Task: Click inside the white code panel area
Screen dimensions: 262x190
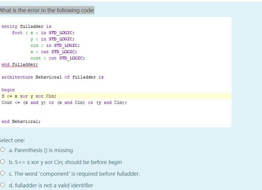Action: click(149, 113)
